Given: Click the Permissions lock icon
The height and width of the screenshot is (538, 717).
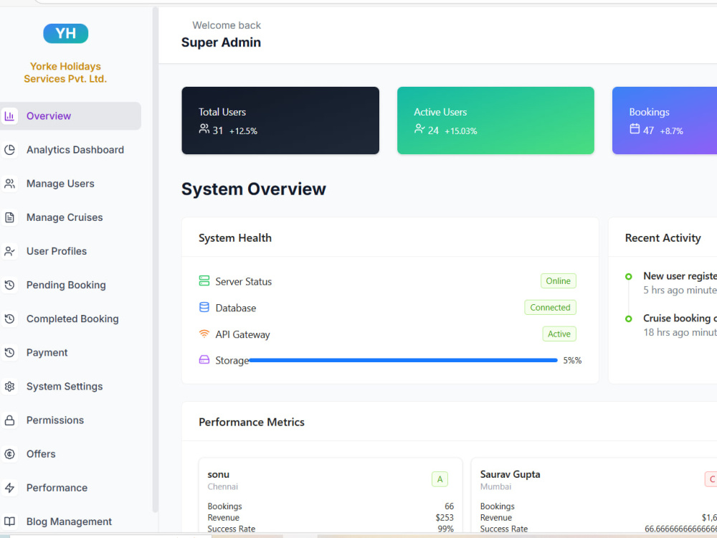Looking at the screenshot, I should 9,420.
